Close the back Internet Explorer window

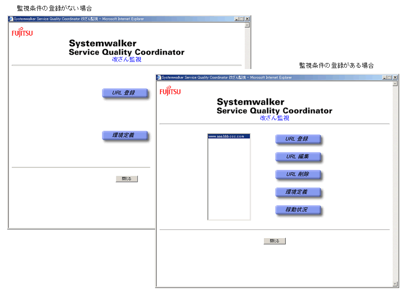point(247,19)
